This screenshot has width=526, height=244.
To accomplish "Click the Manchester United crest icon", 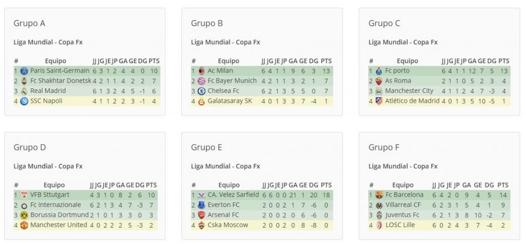I will pyautogui.click(x=24, y=225).
